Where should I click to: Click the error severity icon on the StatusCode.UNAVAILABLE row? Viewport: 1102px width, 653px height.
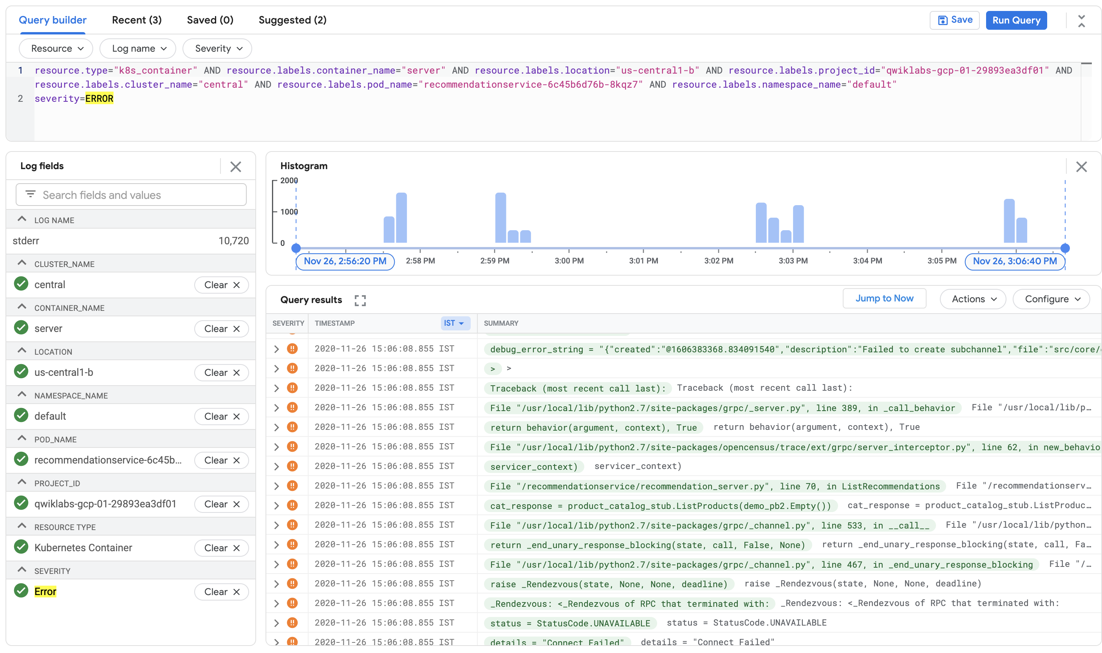coord(292,622)
